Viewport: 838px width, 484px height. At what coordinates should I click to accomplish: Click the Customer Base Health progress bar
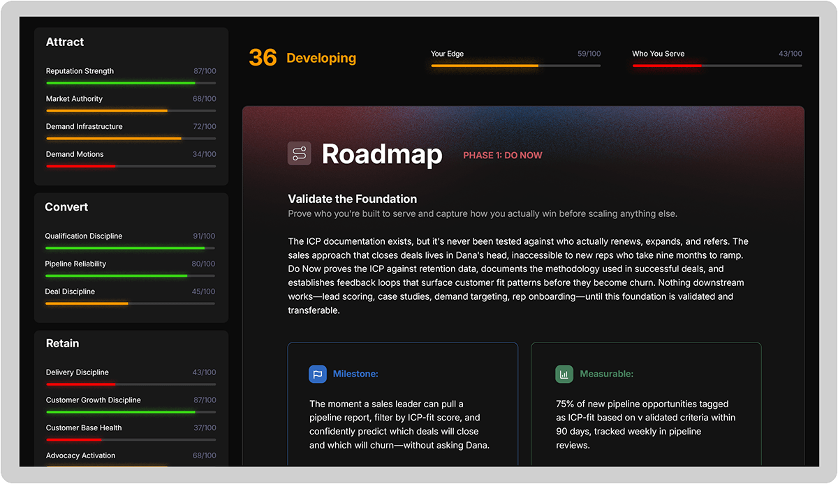click(131, 440)
